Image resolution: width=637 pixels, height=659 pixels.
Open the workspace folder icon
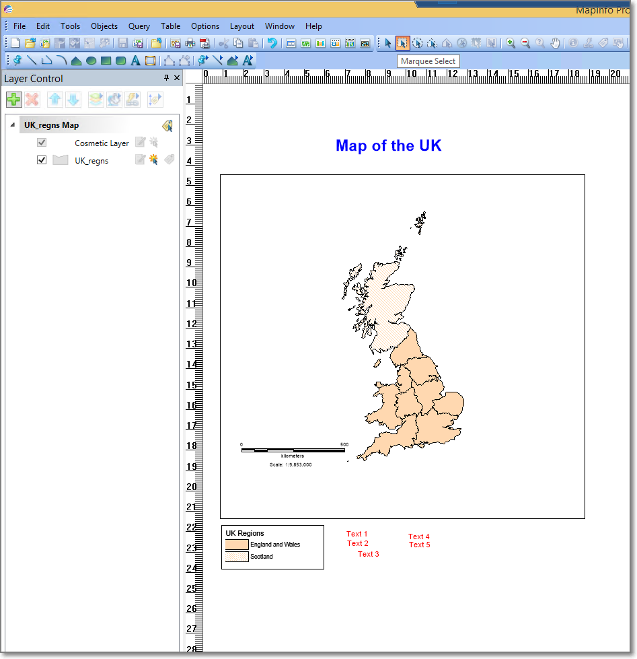coord(45,43)
